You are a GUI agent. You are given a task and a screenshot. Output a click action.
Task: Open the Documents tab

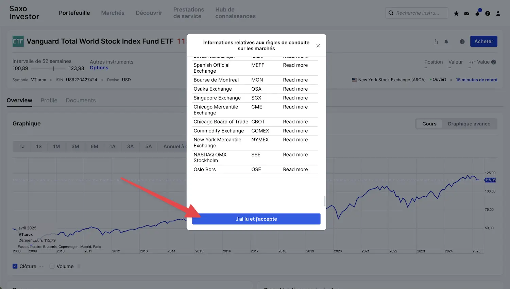tap(81, 101)
